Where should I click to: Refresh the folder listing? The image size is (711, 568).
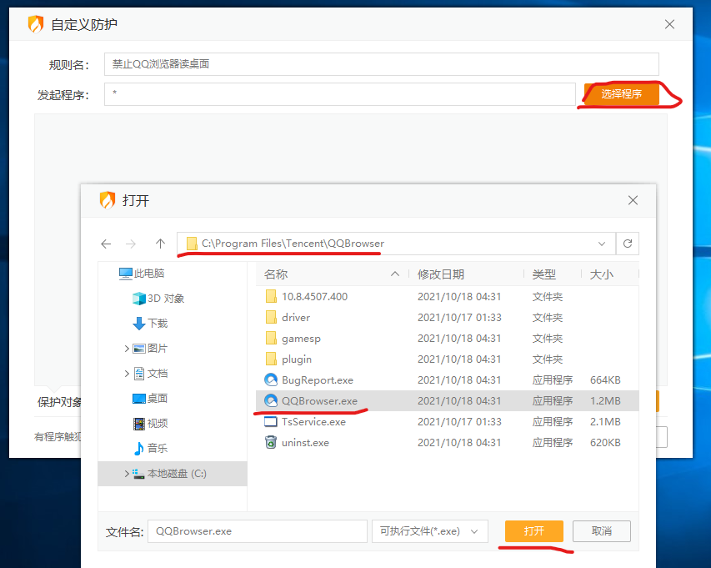point(628,244)
